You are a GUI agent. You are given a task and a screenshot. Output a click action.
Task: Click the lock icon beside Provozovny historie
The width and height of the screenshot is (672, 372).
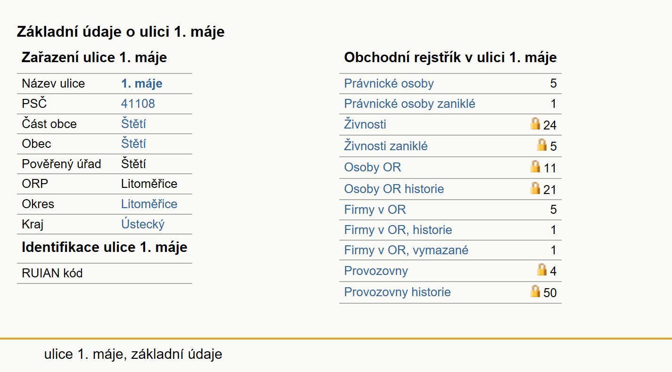[535, 291]
